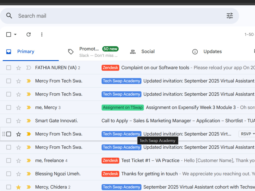Select the Mercy, Chidera email checkbox
This screenshot has width=255, height=191.
(x=9, y=187)
